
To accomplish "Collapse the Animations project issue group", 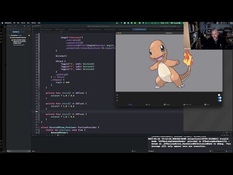I will [x=8, y=35].
